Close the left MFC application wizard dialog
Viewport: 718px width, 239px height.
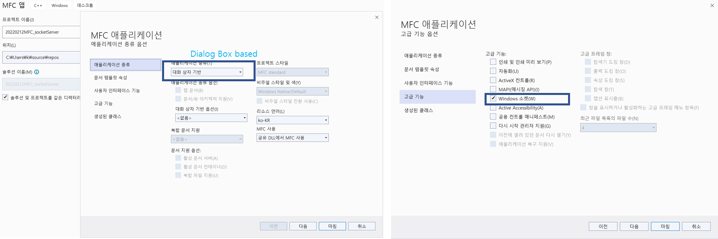tap(377, 17)
